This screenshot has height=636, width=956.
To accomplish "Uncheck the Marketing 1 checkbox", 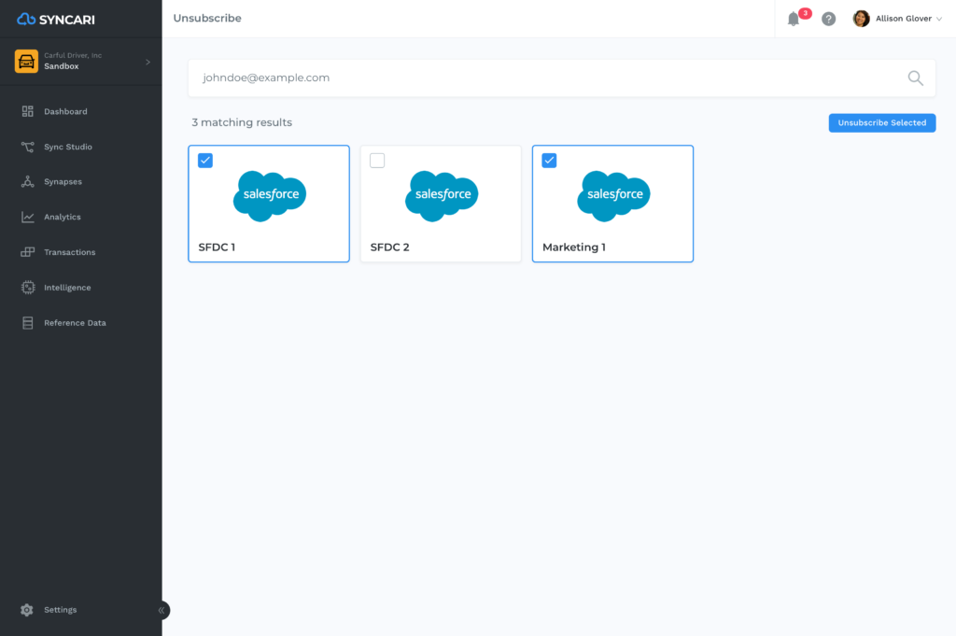I will click(549, 161).
